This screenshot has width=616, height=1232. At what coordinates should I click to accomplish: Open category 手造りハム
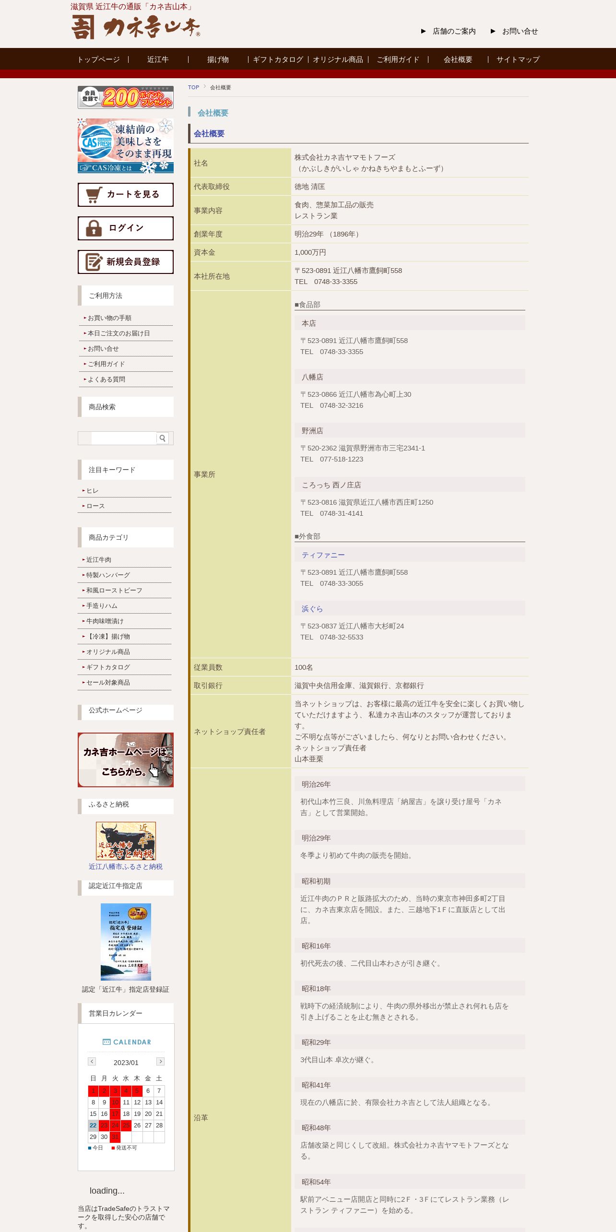102,606
